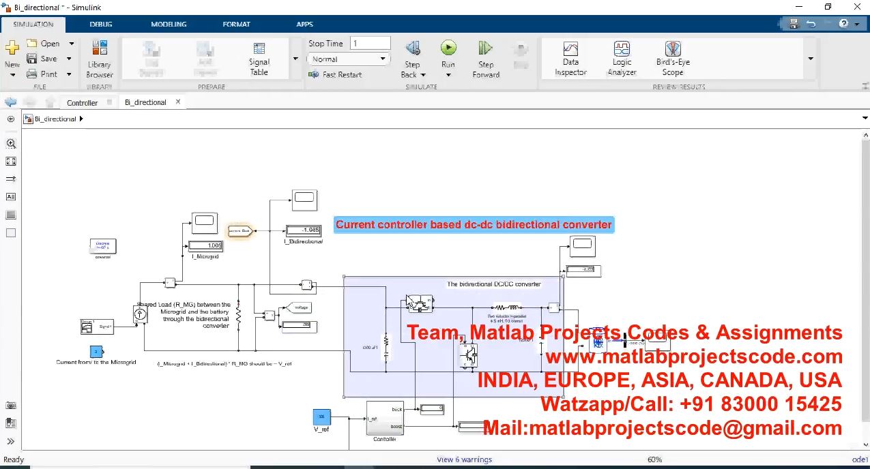
Task: Switch to the FORMAT ribbon tab
Action: 236,24
